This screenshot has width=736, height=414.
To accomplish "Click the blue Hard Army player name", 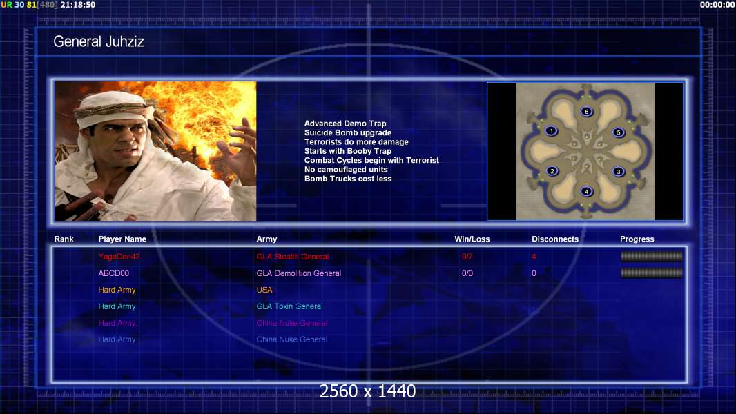I will pos(117,339).
